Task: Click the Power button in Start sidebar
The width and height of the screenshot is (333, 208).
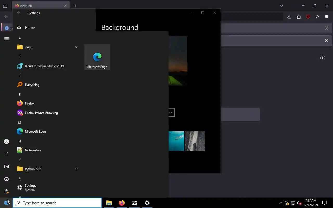Action: click(7, 191)
